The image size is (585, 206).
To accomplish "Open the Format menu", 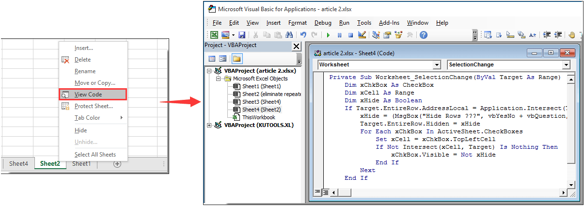I will [x=298, y=23].
